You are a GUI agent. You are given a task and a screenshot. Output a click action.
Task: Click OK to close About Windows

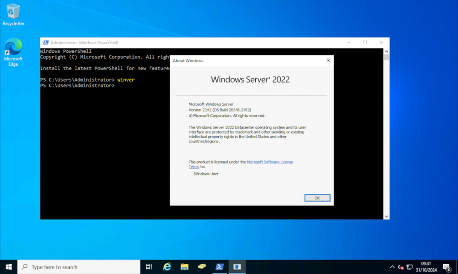click(x=317, y=198)
